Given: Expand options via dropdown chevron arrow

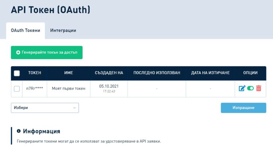Looking at the screenshot, I should point(74,108).
